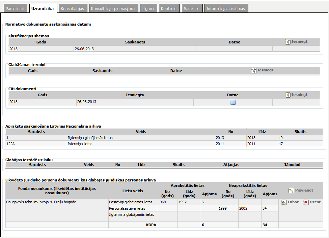
Task: Open the Kontrole tab
Action: [169, 9]
